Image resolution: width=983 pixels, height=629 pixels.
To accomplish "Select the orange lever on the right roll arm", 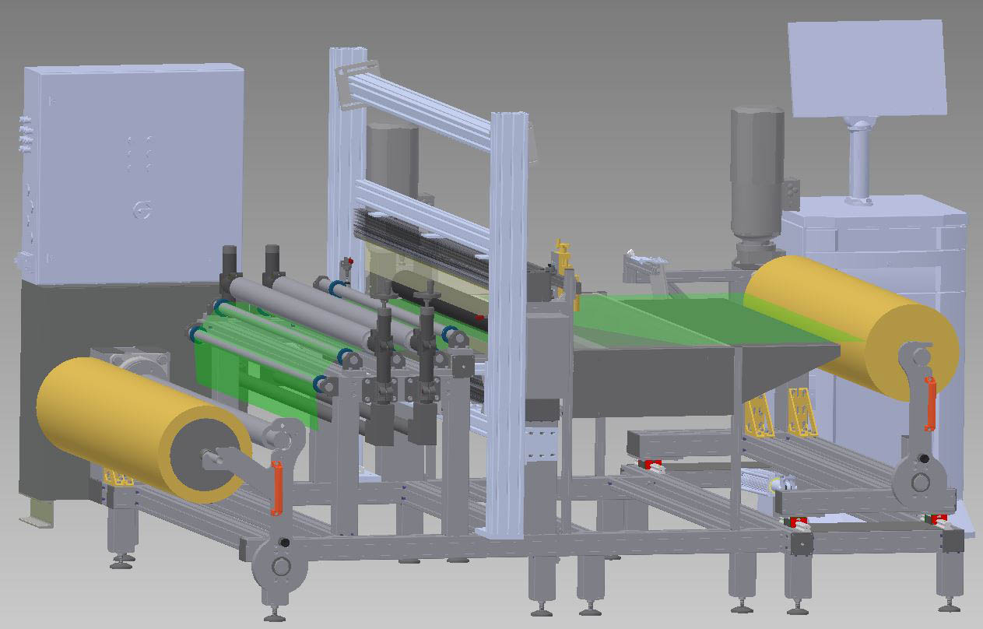I will point(929,403).
